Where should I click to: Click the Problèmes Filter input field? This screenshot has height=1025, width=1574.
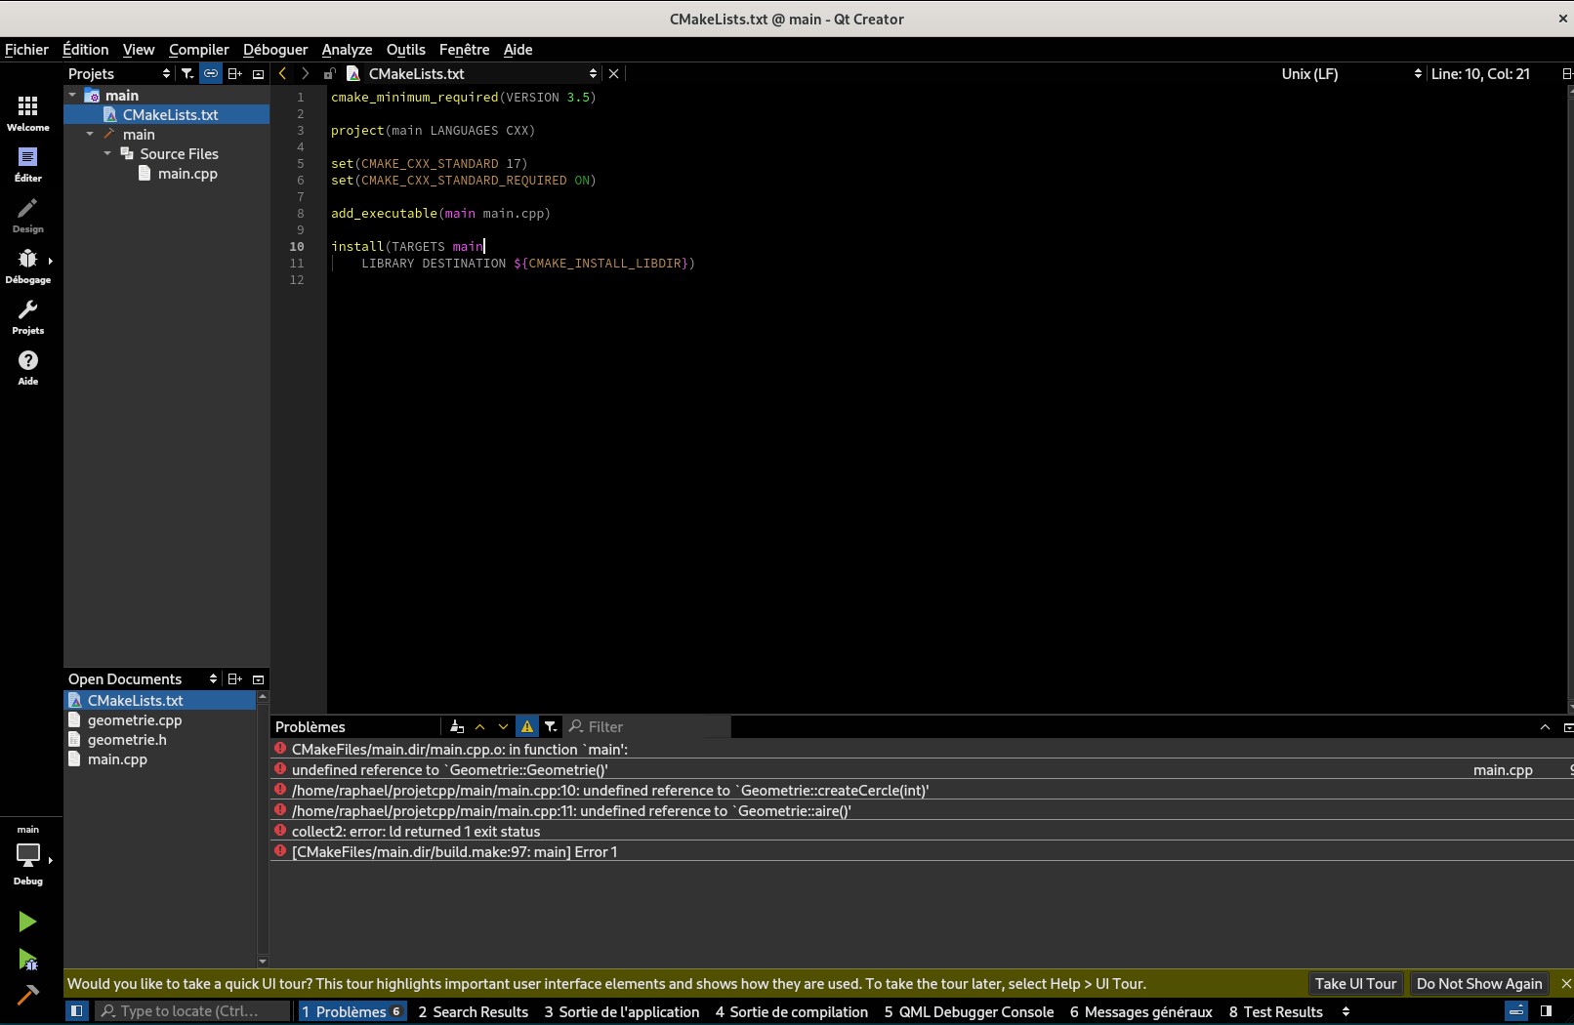pyautogui.click(x=648, y=726)
